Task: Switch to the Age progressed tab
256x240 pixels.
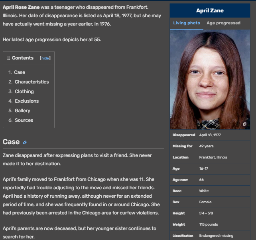Action: pyautogui.click(x=223, y=23)
